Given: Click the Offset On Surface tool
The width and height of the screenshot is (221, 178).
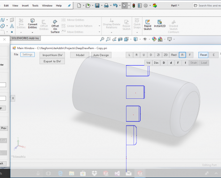Looking at the screenshot, I should (x=55, y=26).
